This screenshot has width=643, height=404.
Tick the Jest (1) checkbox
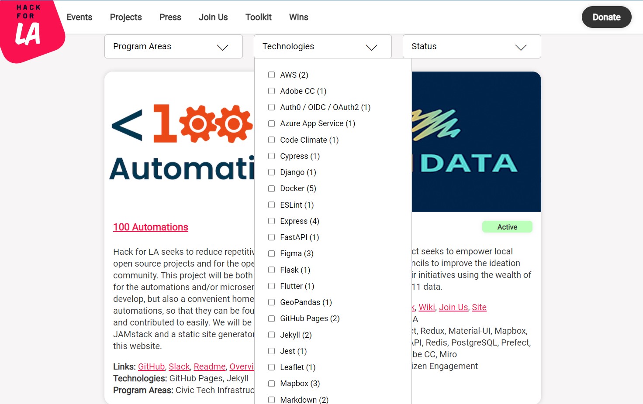(x=271, y=351)
